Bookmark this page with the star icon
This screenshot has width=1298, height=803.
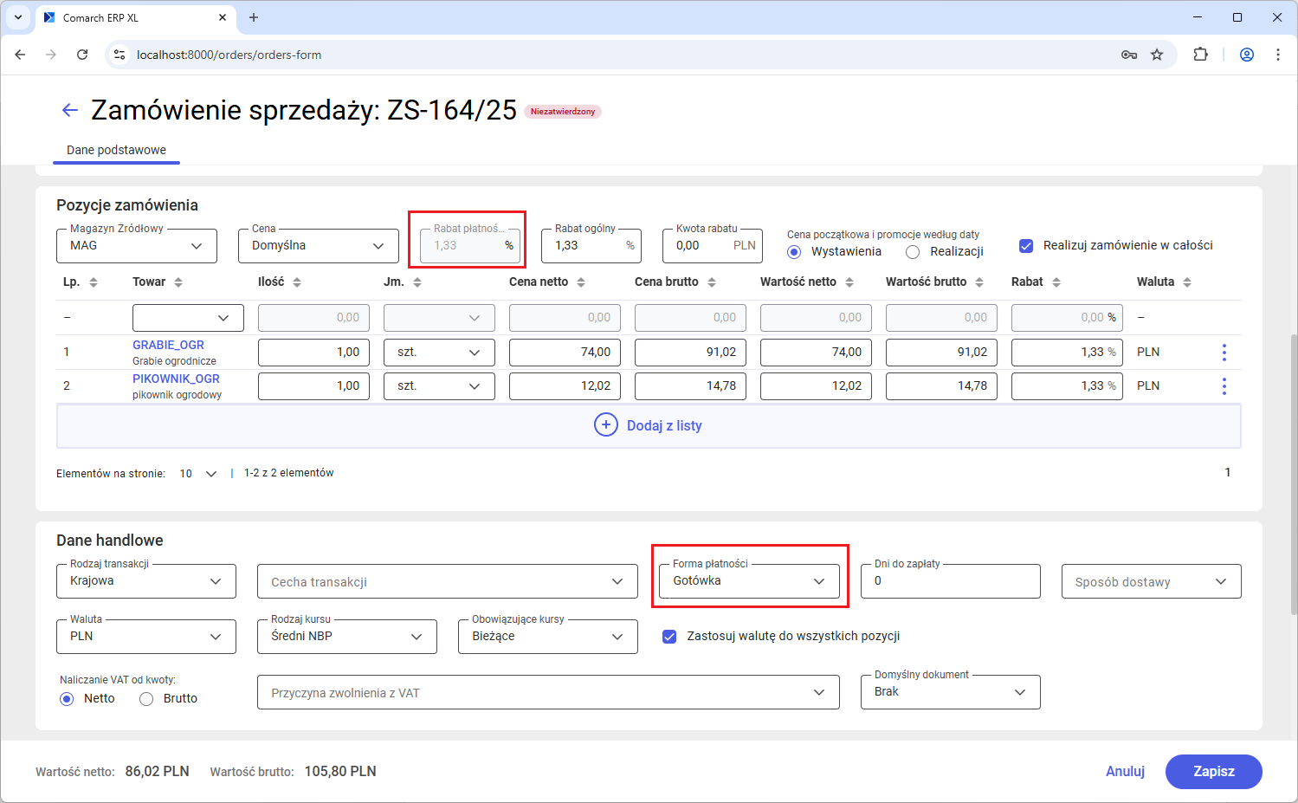click(1157, 55)
